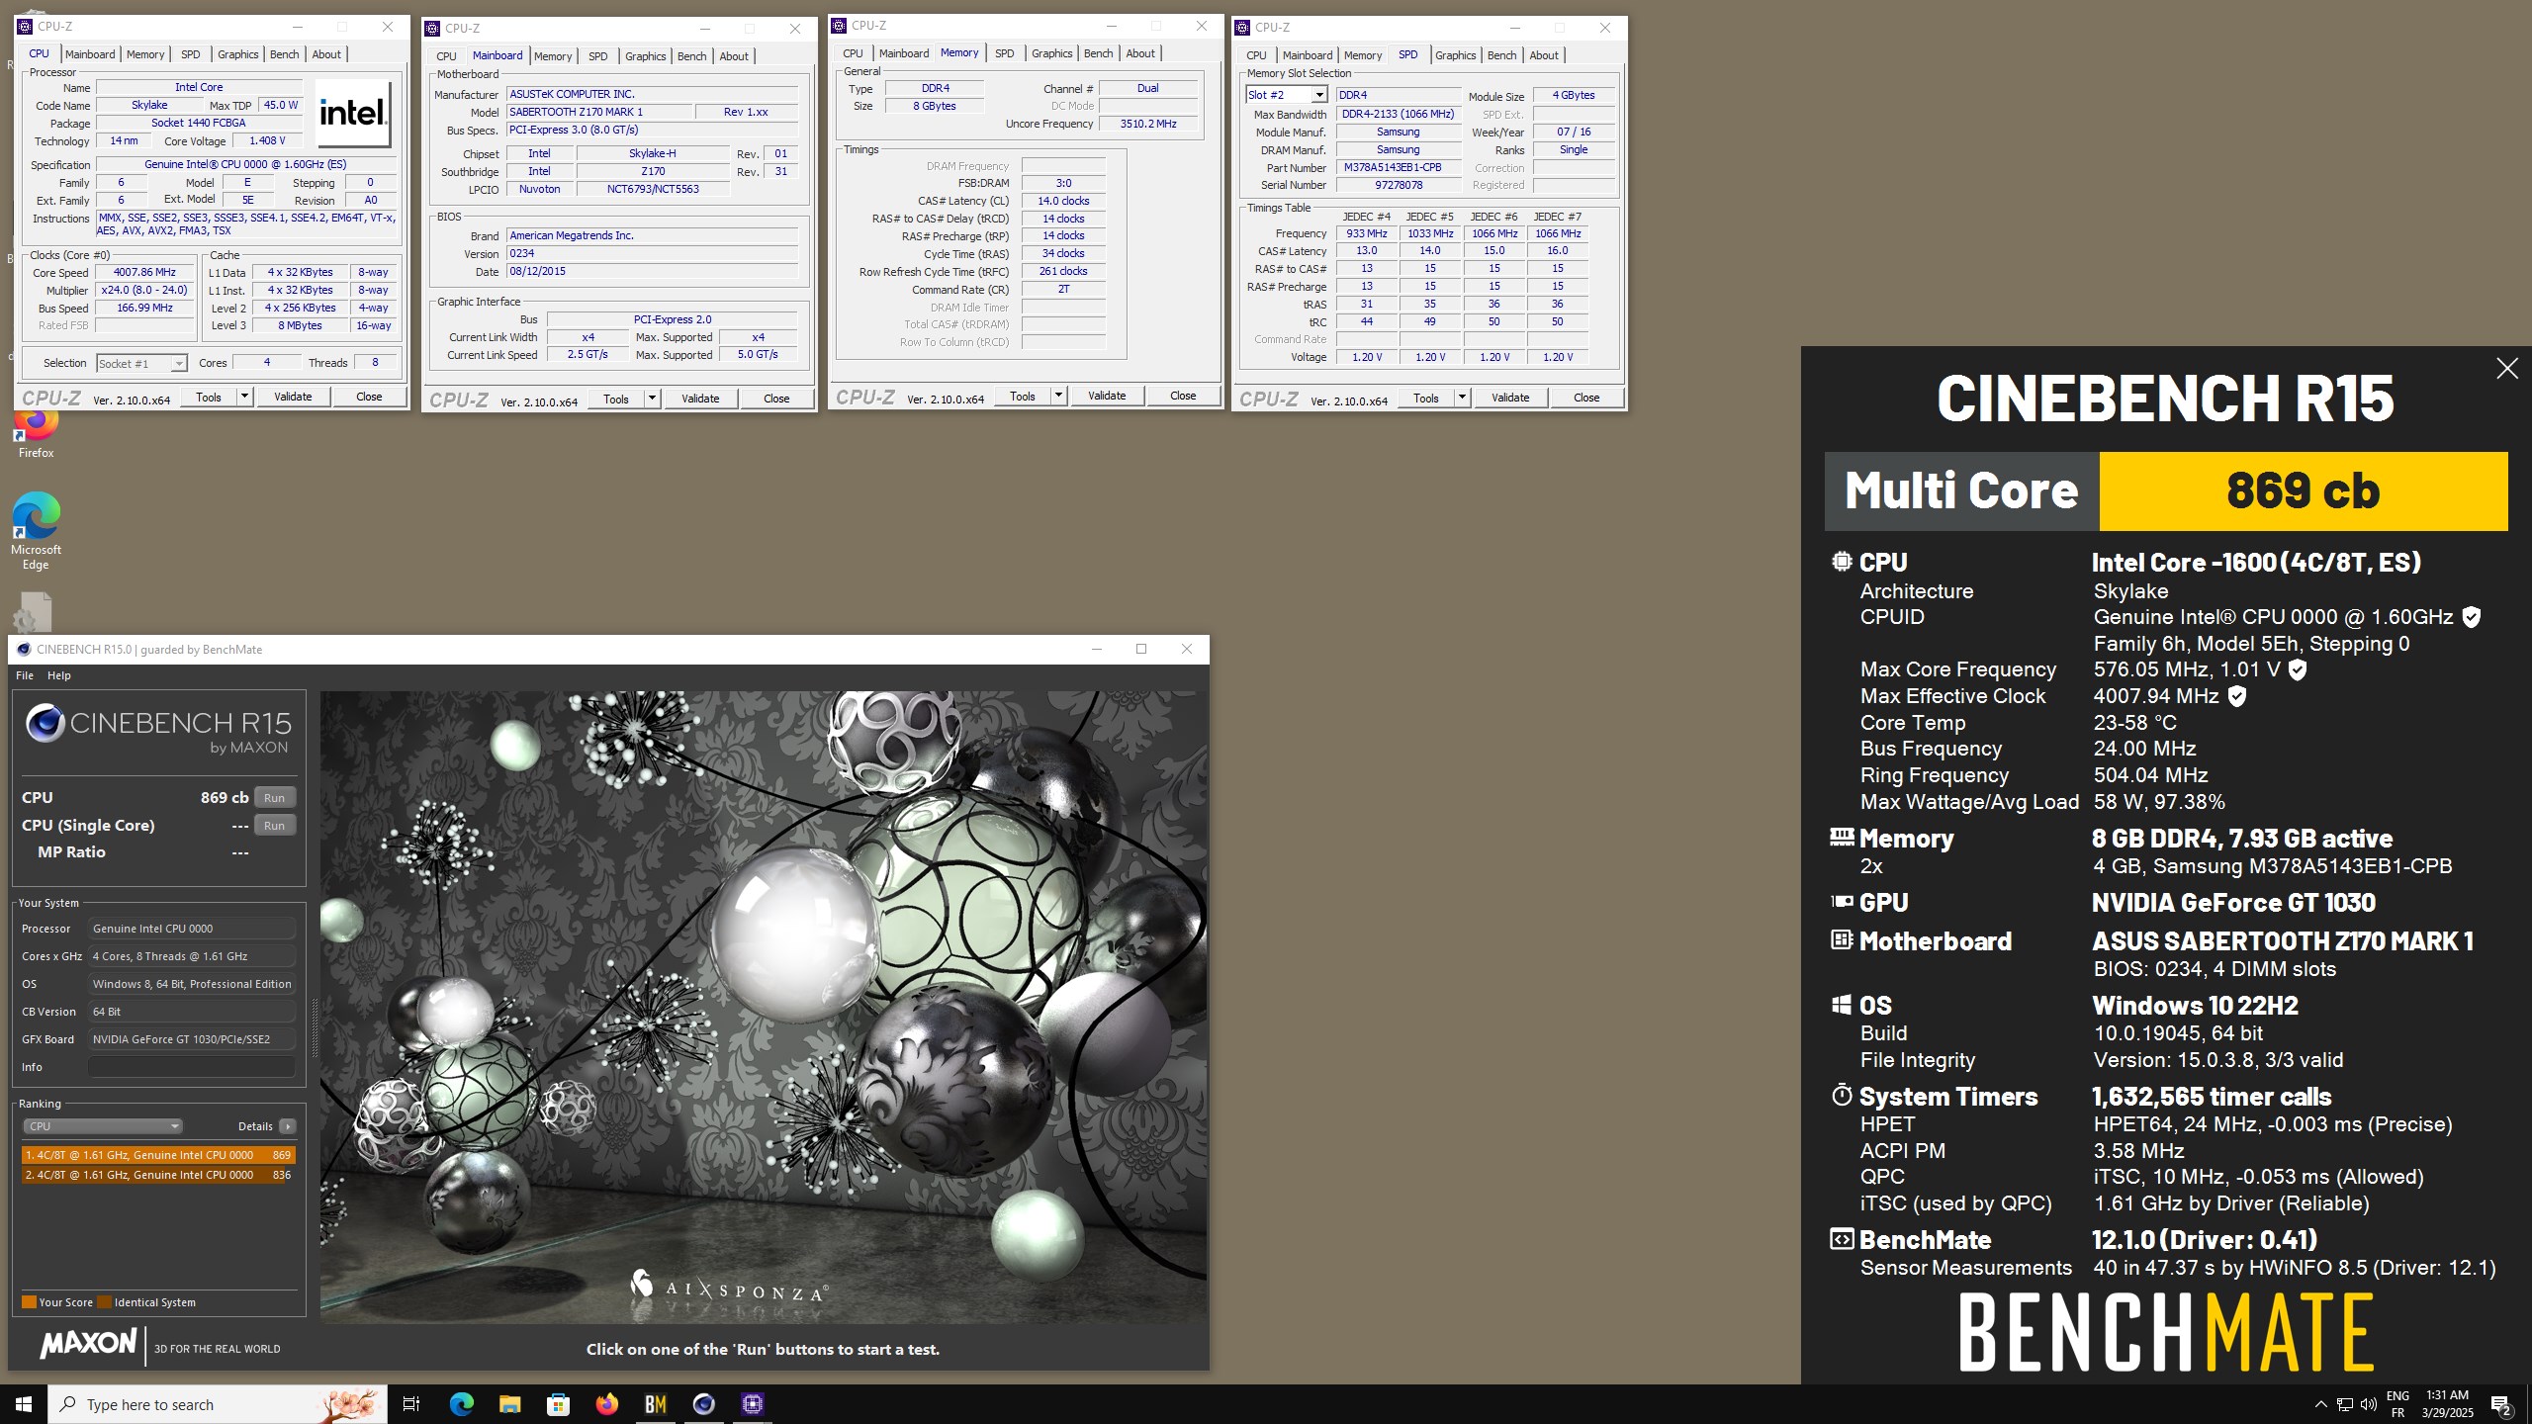This screenshot has height=1424, width=2532.
Task: Close the BenchMate result overlay
Action: (x=2506, y=369)
